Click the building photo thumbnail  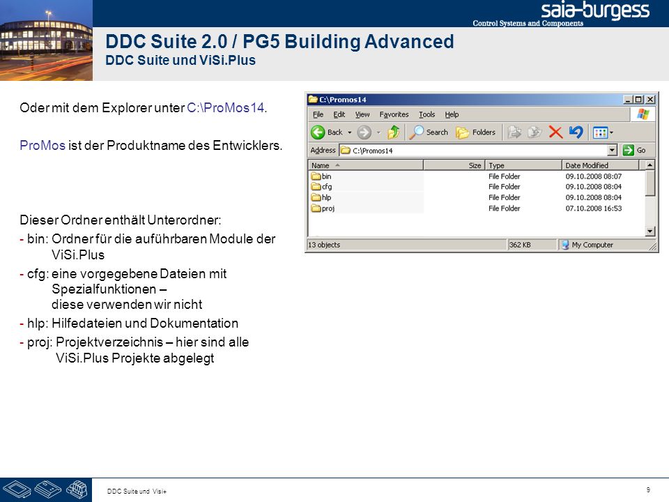point(46,40)
